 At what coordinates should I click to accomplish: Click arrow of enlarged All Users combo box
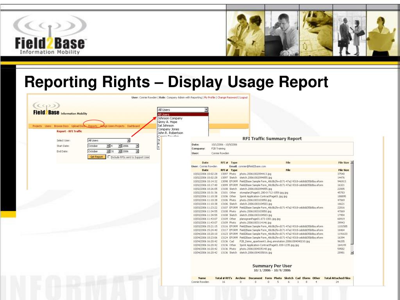(206, 110)
